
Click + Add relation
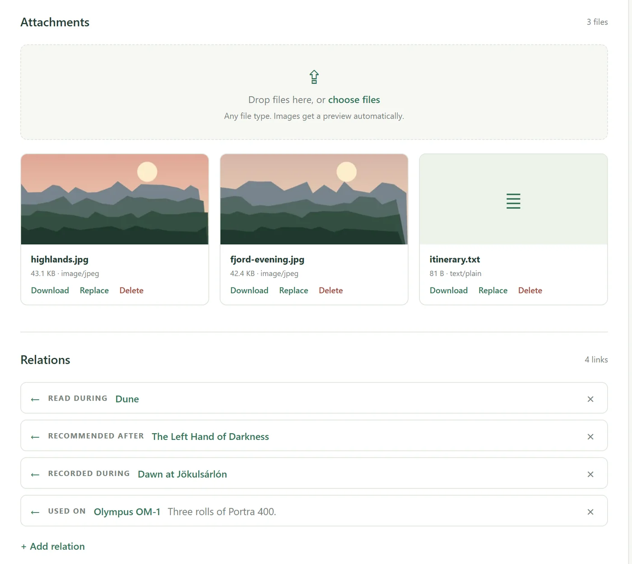pyautogui.click(x=53, y=546)
